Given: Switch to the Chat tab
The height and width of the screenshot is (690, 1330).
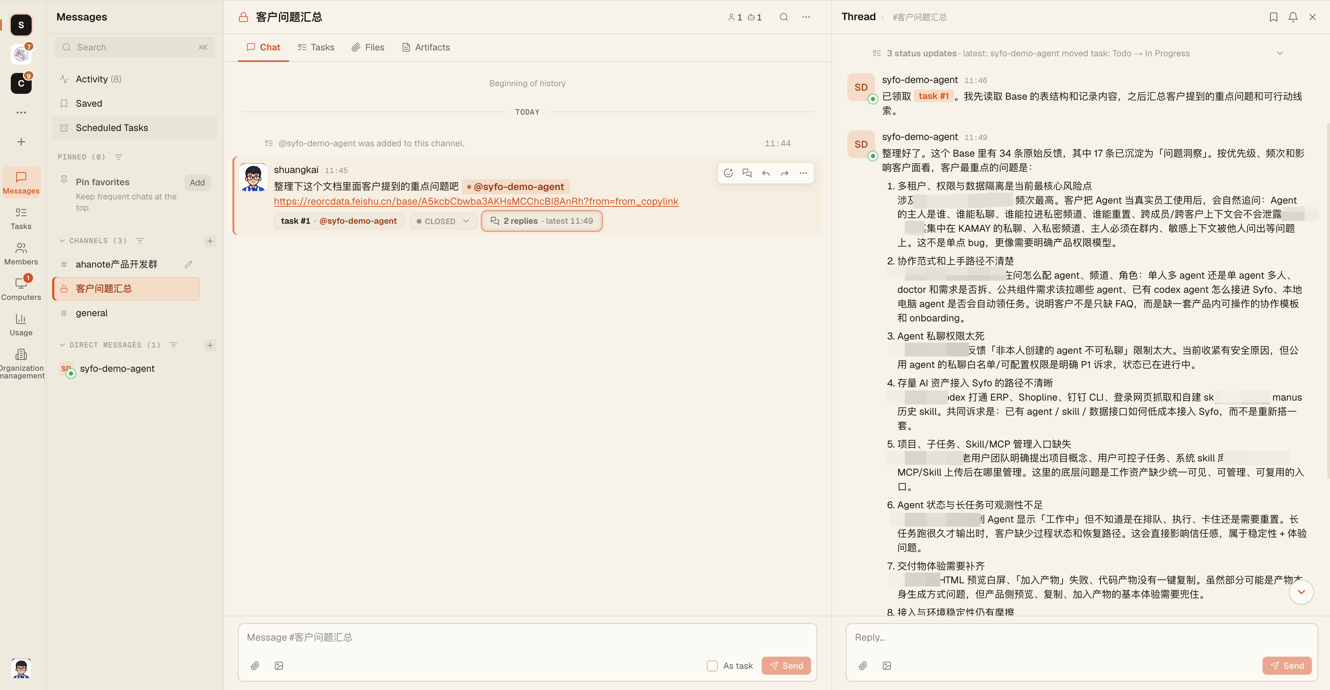Looking at the screenshot, I should click(x=263, y=48).
